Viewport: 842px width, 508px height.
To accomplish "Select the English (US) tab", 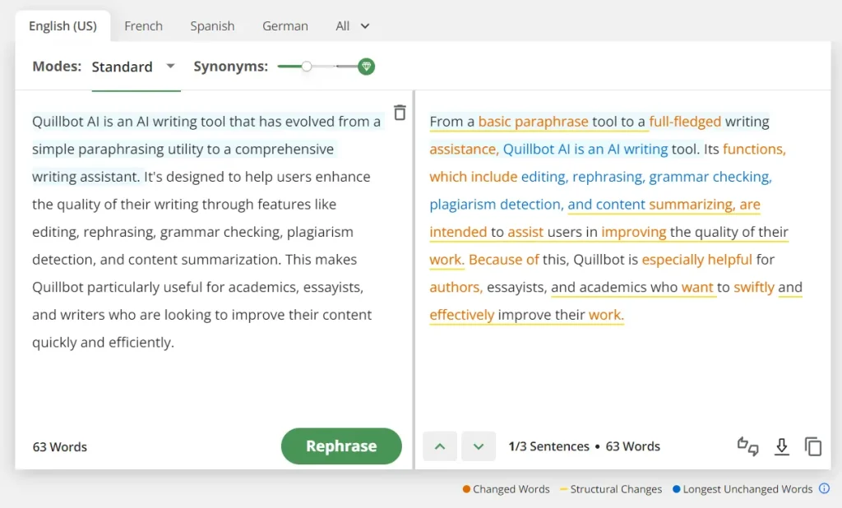I will coord(62,26).
